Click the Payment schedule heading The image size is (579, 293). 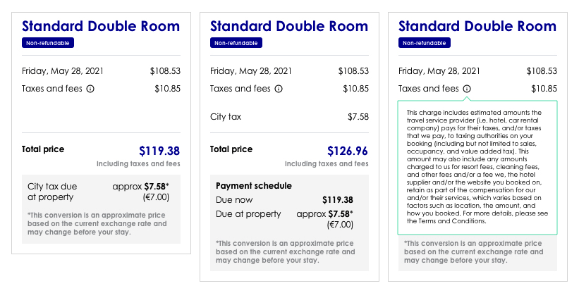(254, 186)
